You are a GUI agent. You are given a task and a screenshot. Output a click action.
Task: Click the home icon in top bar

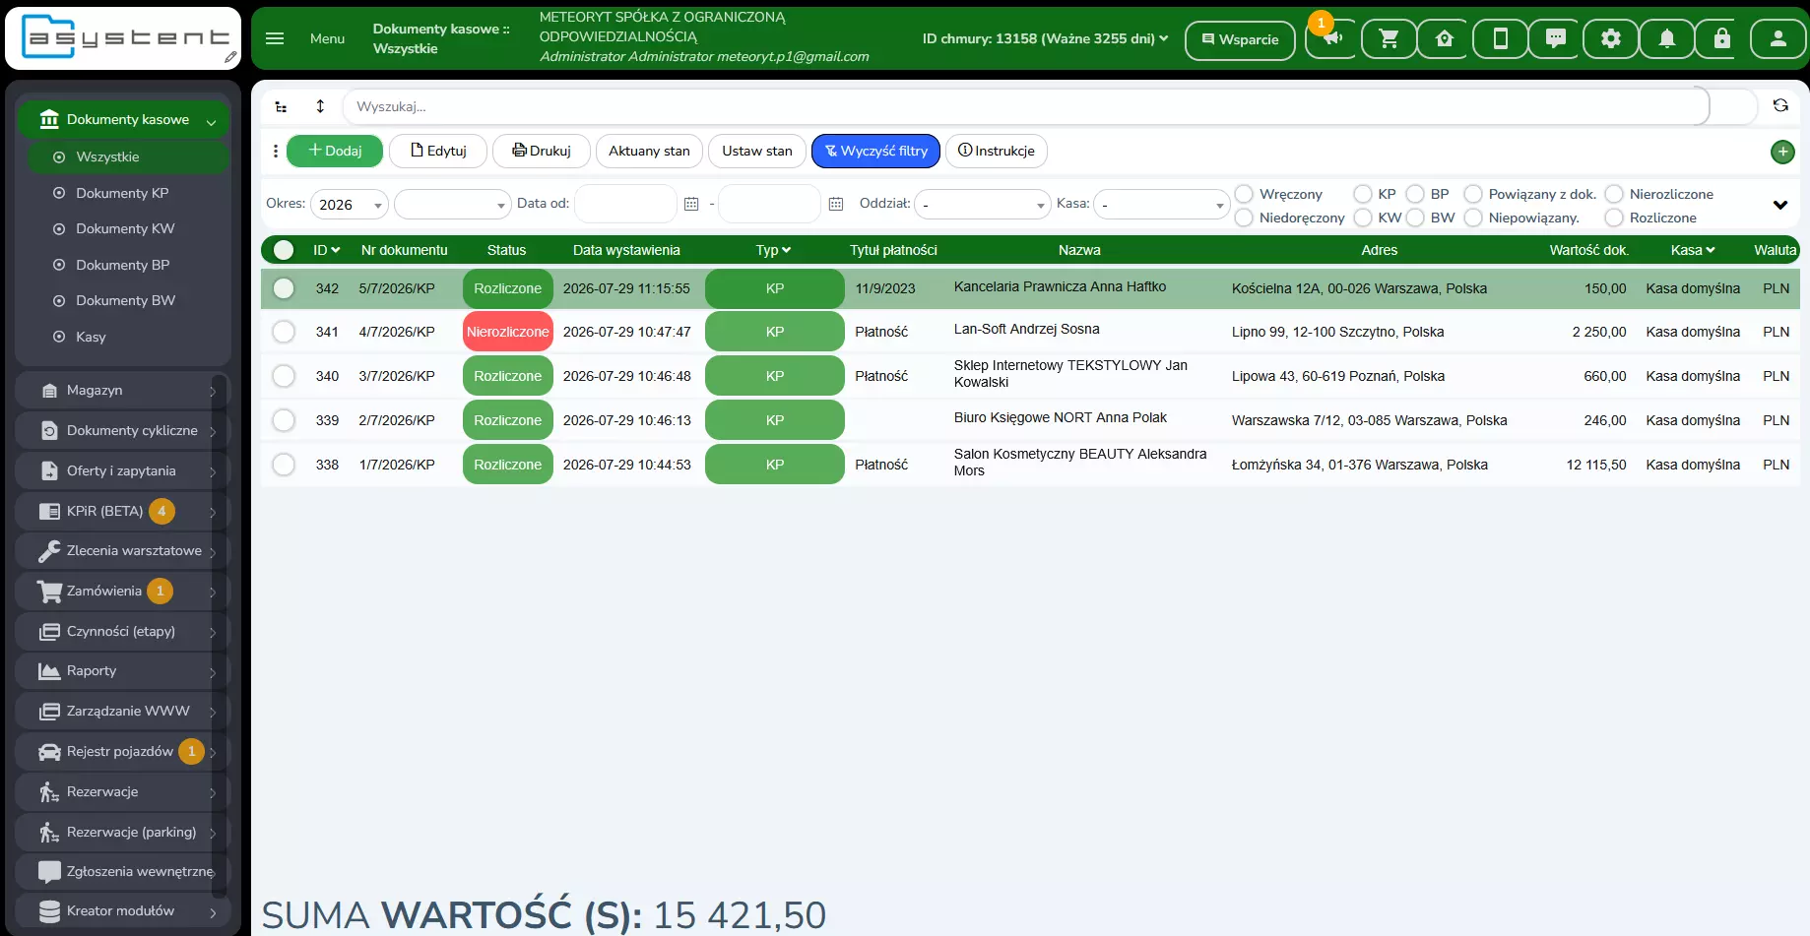pyautogui.click(x=1444, y=39)
